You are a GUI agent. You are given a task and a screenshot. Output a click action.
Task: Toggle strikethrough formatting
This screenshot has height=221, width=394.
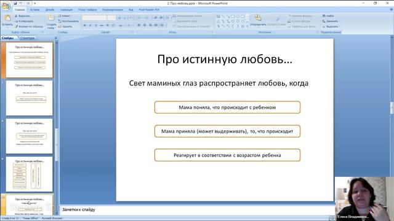(102, 25)
